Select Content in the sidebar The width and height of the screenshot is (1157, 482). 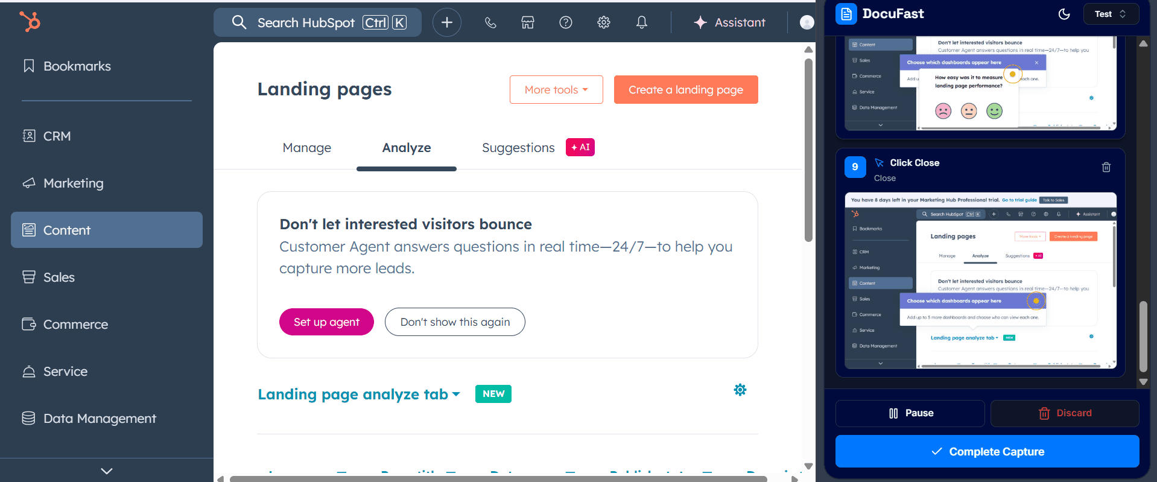(x=107, y=230)
